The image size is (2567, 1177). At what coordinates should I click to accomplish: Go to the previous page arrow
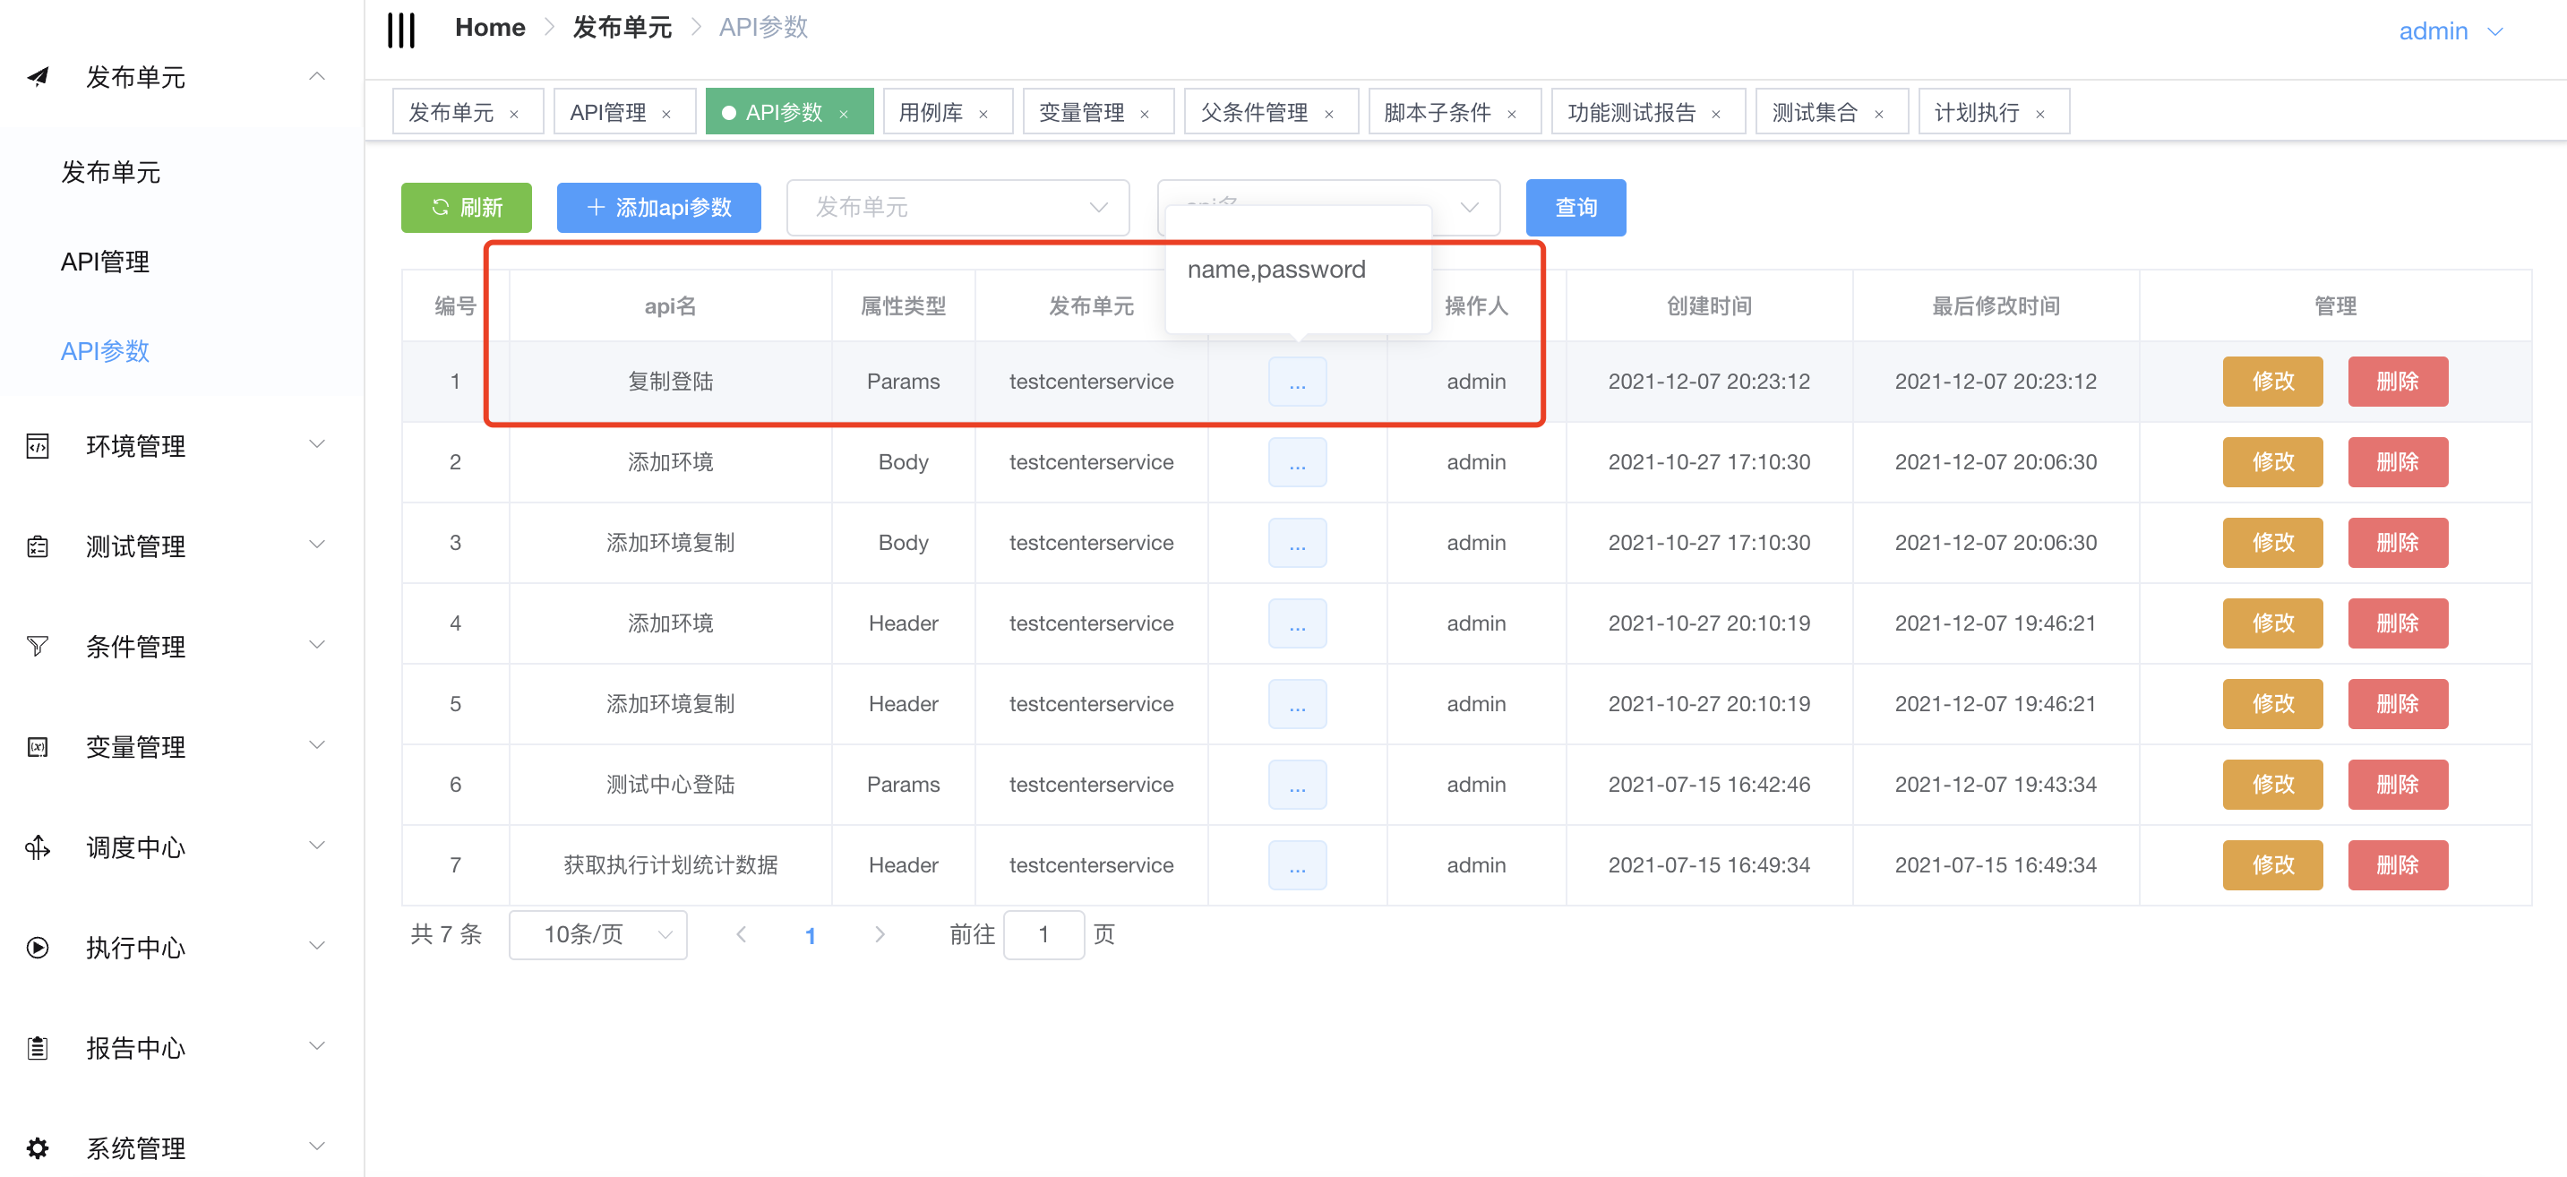point(742,935)
